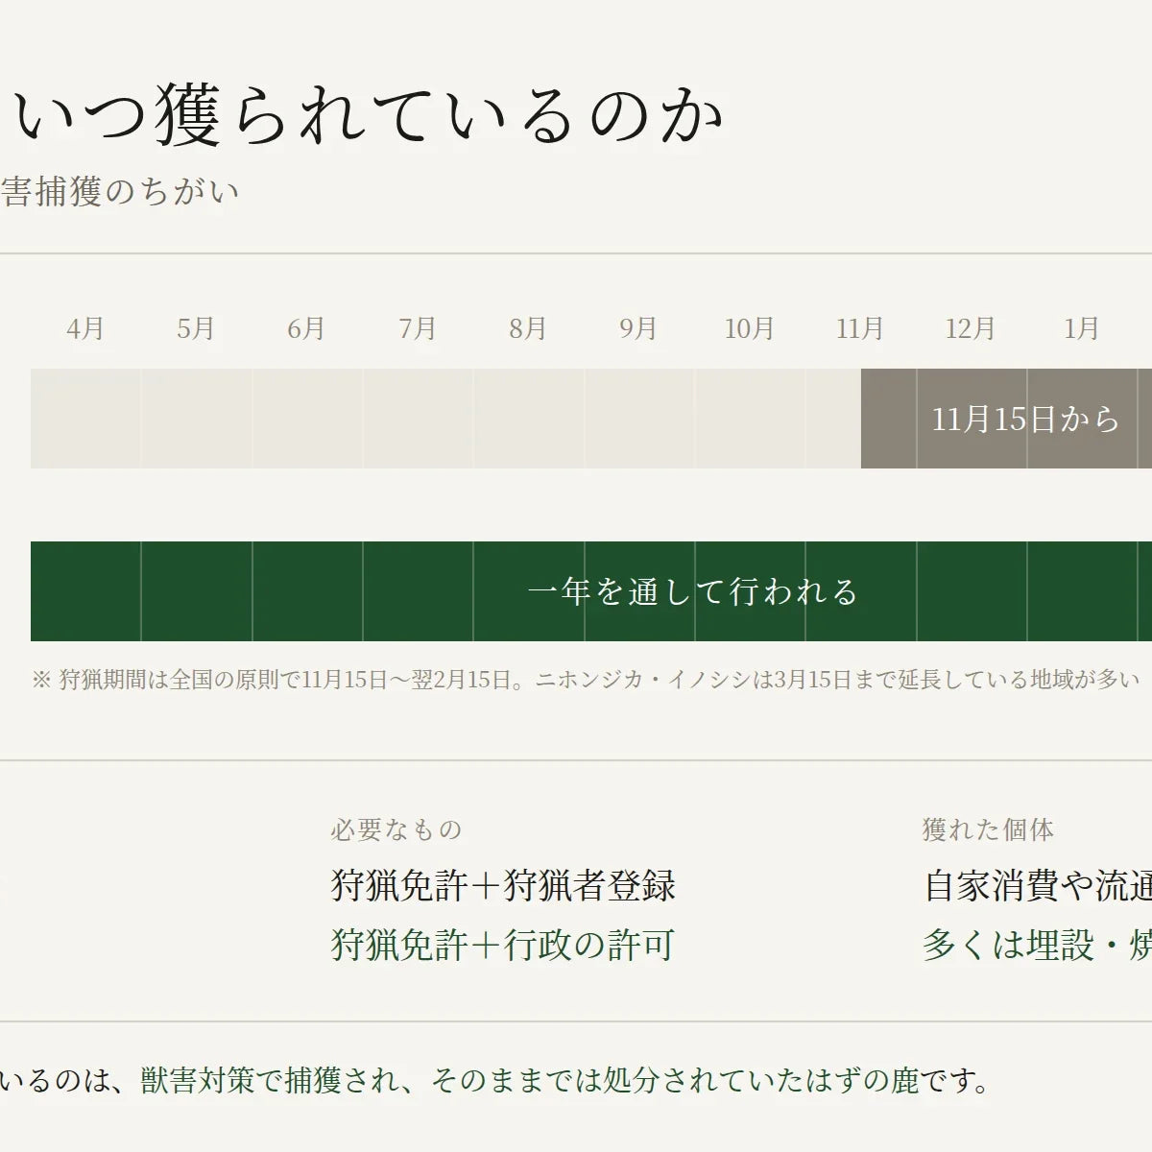1152x1152 pixels.
Task: Click the column header '獲れた個体'
Action: [989, 829]
